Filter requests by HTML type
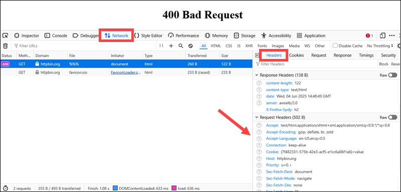401x192 pixels. 216,46
